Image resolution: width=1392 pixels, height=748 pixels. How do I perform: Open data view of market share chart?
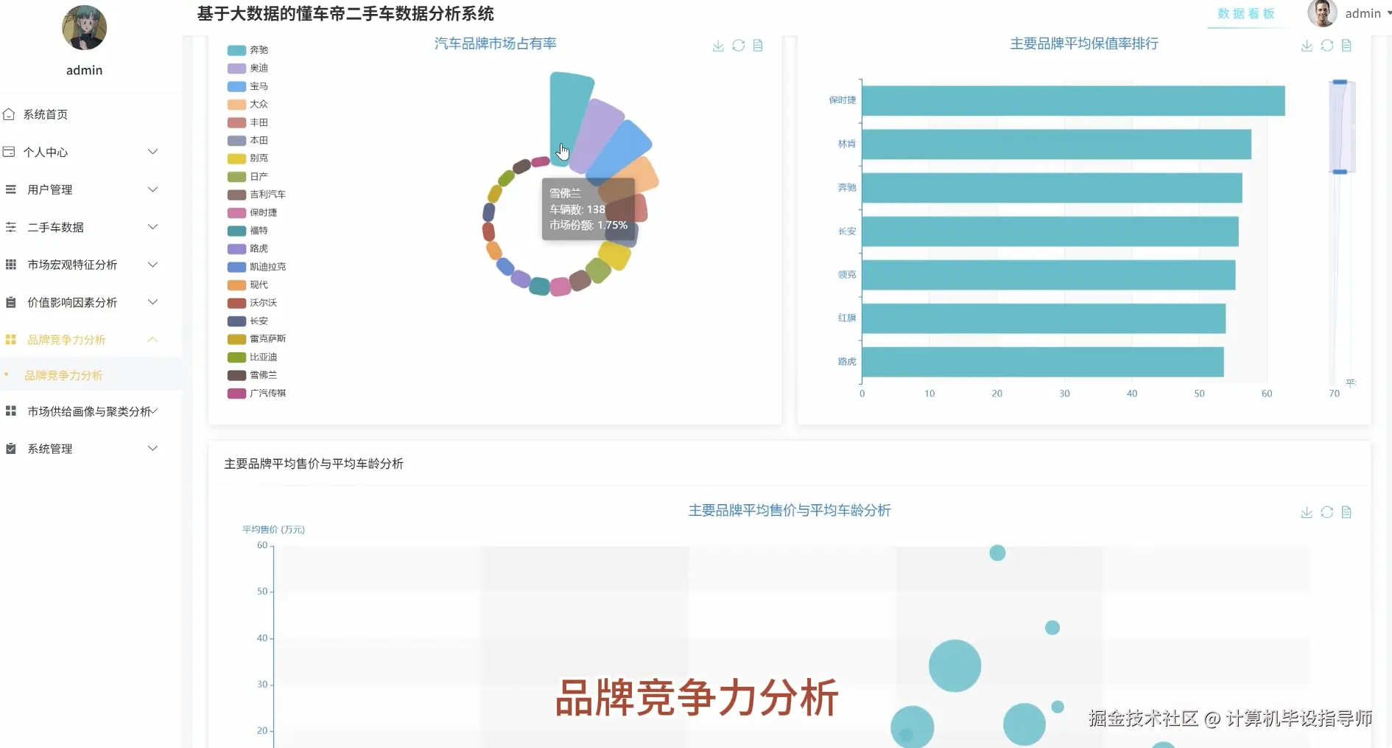pyautogui.click(x=758, y=46)
